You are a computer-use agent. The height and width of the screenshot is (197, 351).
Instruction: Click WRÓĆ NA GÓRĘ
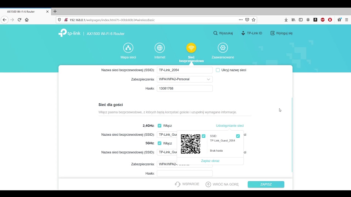(x=222, y=184)
